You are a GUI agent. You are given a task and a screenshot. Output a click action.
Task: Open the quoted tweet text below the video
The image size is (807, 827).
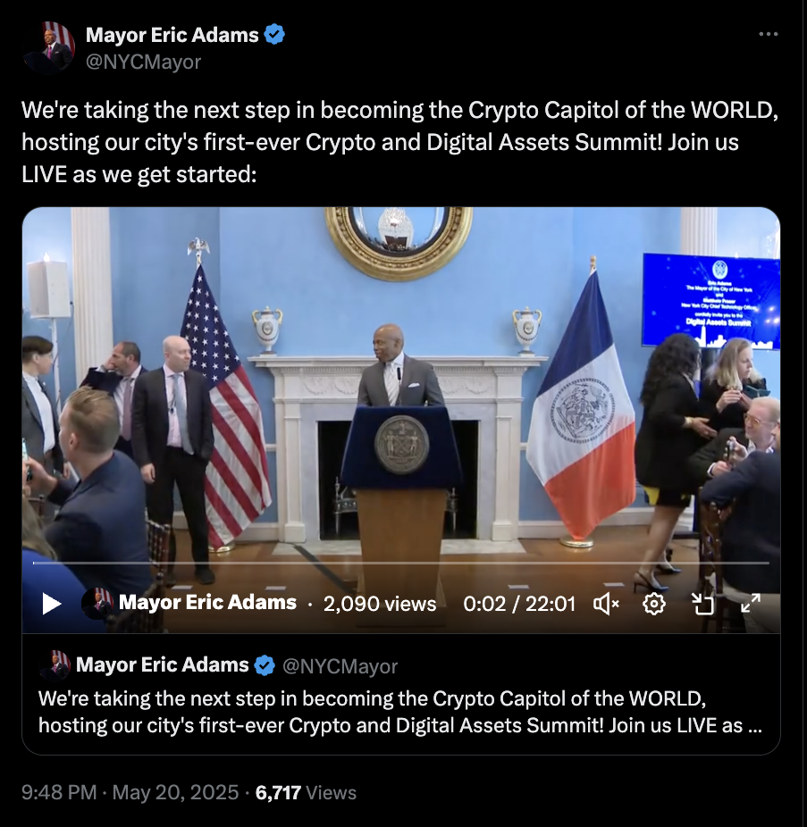(x=400, y=712)
